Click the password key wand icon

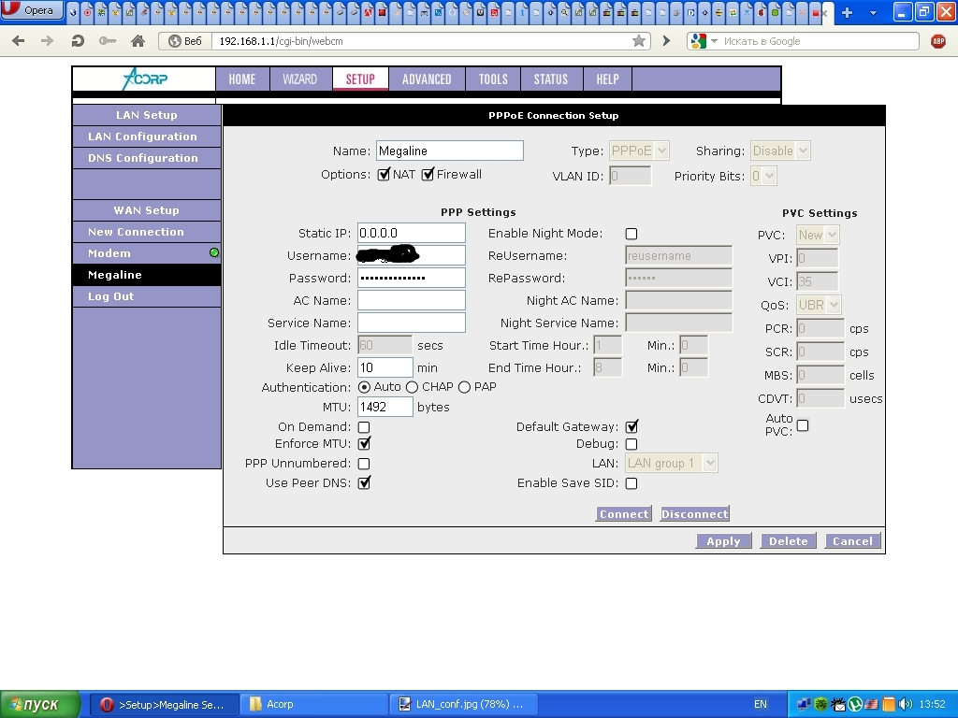[108, 41]
